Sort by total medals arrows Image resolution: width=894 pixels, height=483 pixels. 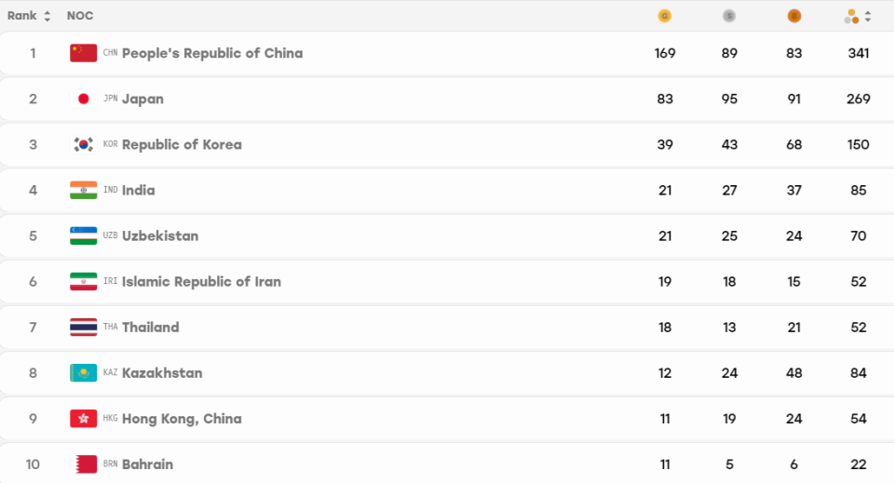click(868, 16)
